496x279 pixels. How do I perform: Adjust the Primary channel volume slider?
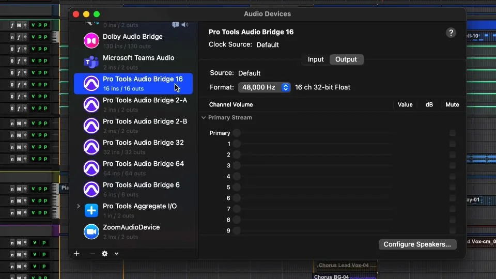tap(313, 133)
